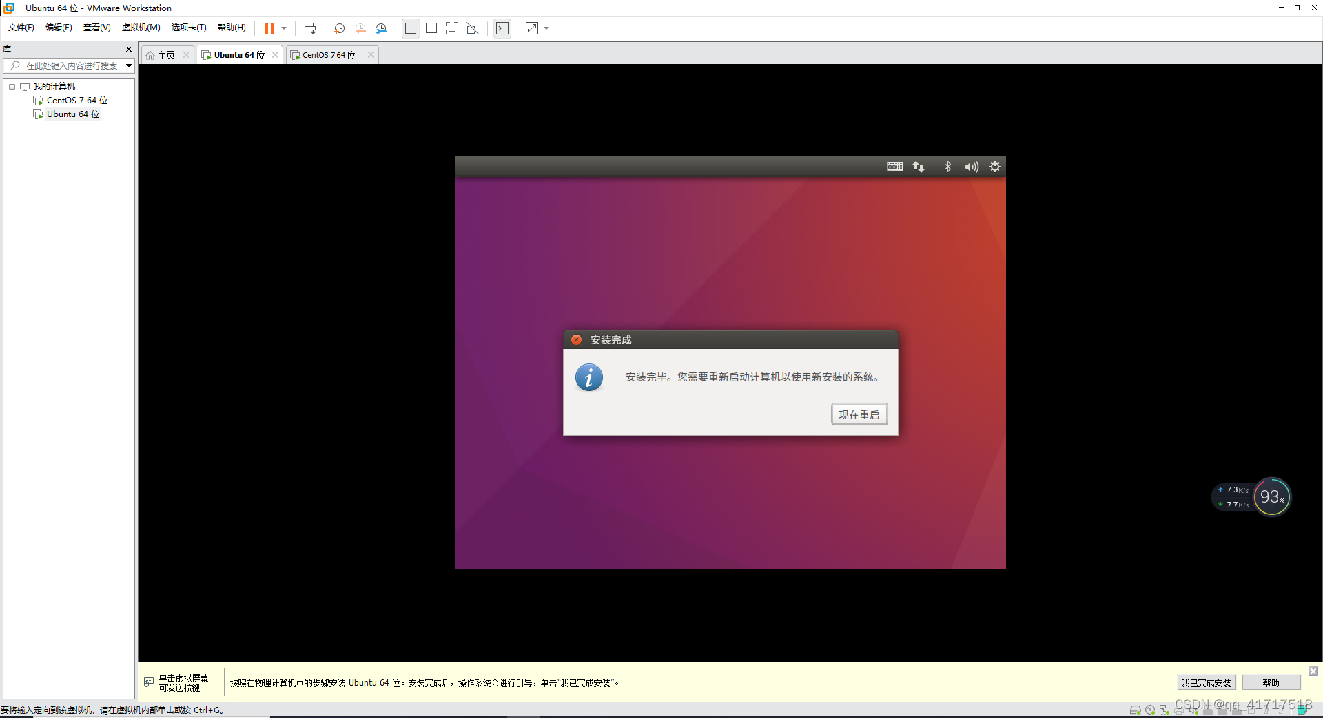Click the teal message log icon
This screenshot has height=718, width=1323.
[1302, 710]
